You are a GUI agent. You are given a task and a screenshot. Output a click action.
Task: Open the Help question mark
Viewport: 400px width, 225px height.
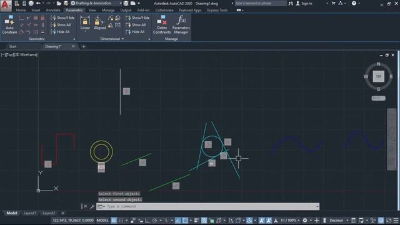[354, 3]
